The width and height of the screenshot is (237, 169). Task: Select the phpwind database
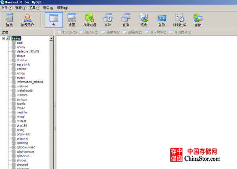point(23,139)
